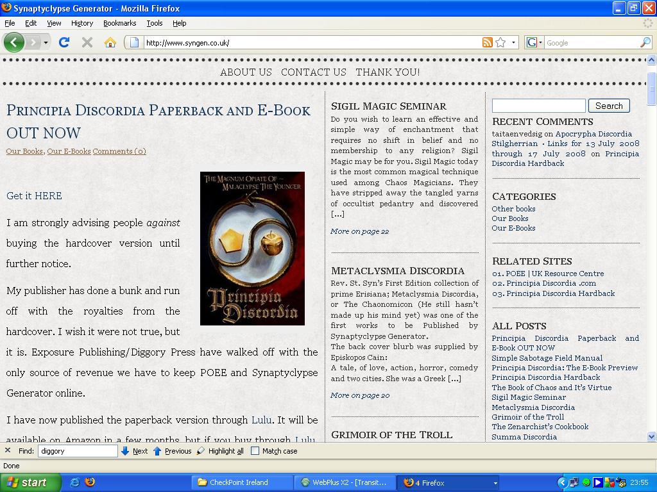This screenshot has width=657, height=492.
Task: Select the Other books category
Action: pyautogui.click(x=513, y=208)
